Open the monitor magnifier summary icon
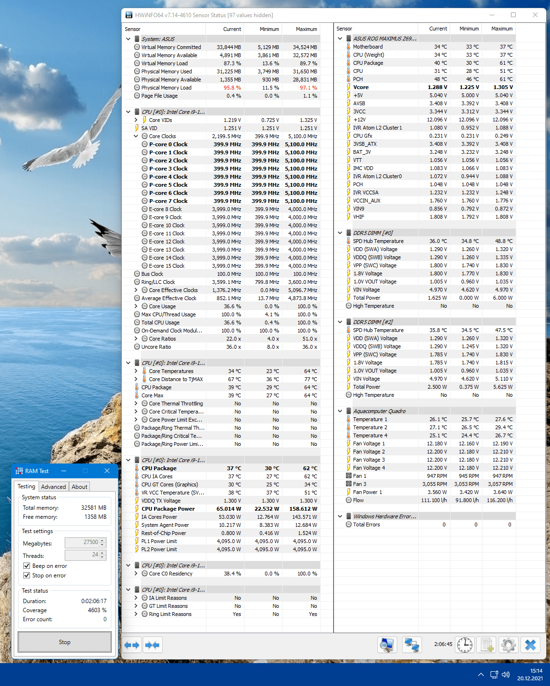 tap(387, 645)
